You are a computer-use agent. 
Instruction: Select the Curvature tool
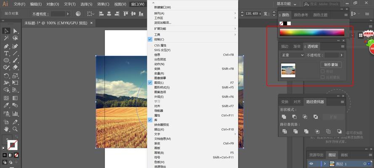[15, 46]
